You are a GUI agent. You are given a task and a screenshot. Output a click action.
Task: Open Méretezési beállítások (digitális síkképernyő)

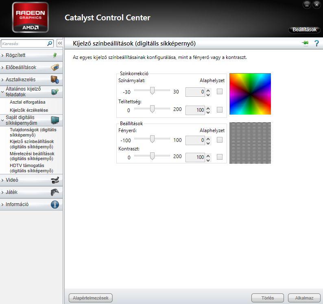(32, 156)
